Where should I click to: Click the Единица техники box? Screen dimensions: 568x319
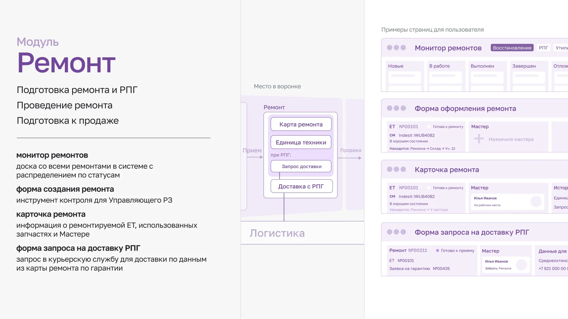tap(301, 142)
